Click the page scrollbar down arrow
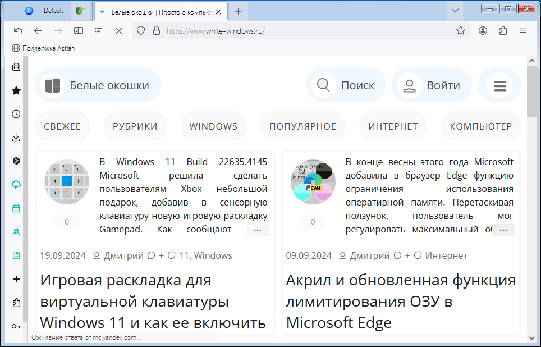Image resolution: width=541 pixels, height=347 pixels. [x=531, y=338]
